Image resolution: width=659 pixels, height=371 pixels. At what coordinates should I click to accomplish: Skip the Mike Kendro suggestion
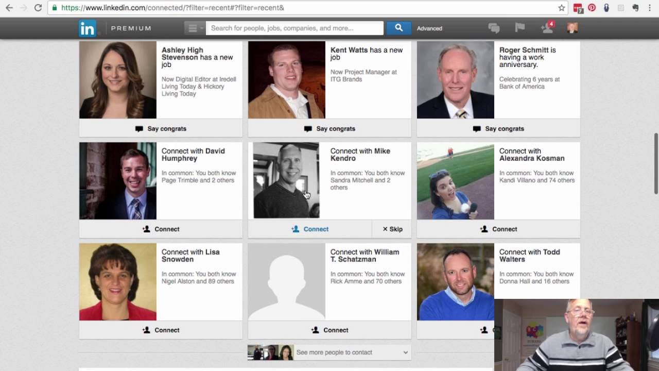[392, 229]
